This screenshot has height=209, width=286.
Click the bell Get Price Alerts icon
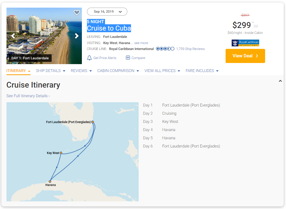(x=89, y=58)
